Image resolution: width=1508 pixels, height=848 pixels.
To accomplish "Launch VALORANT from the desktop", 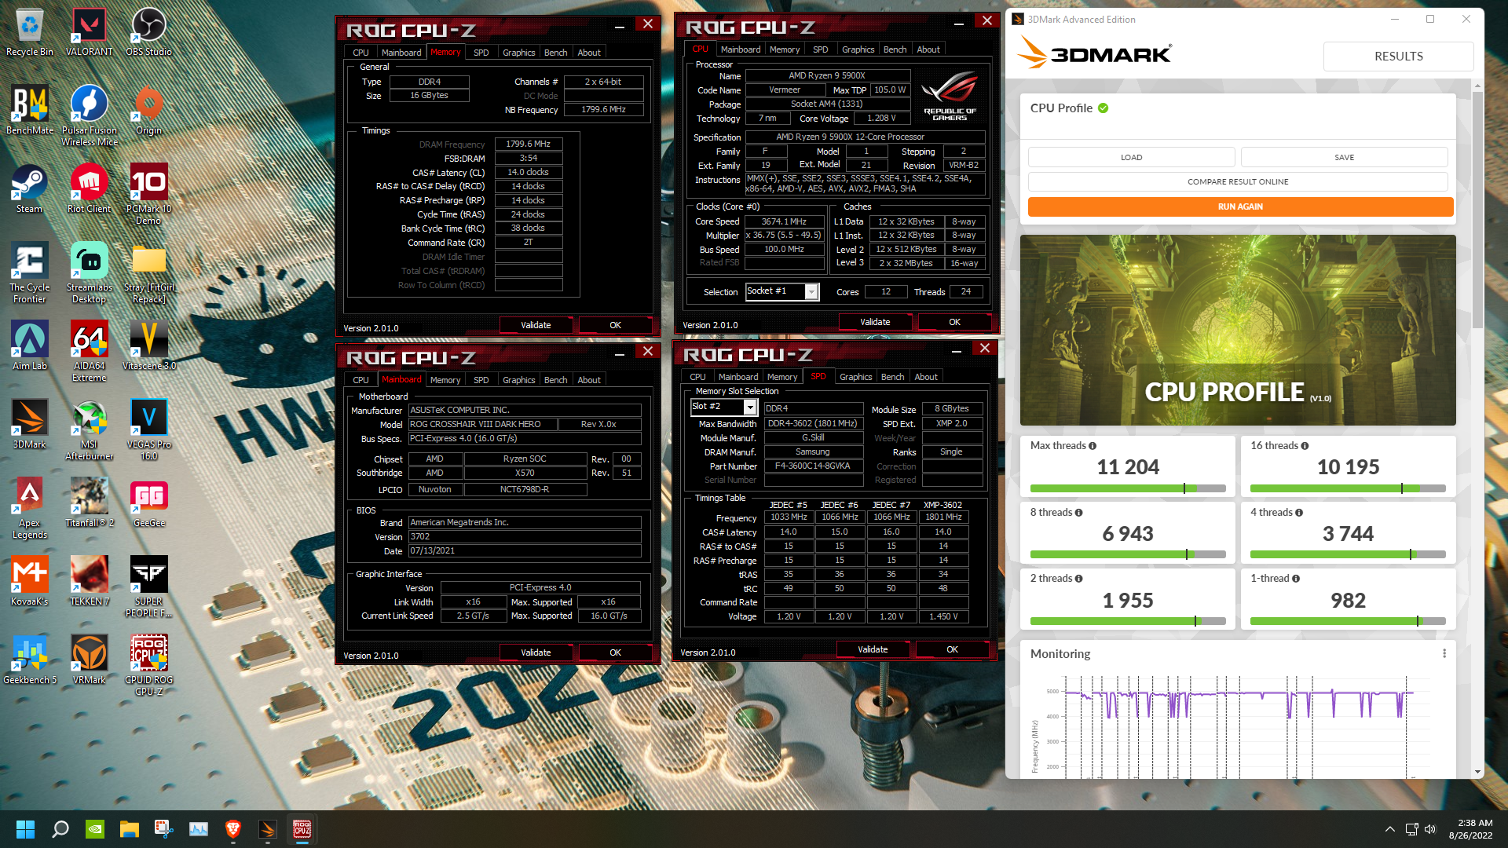I will pos(89,32).
